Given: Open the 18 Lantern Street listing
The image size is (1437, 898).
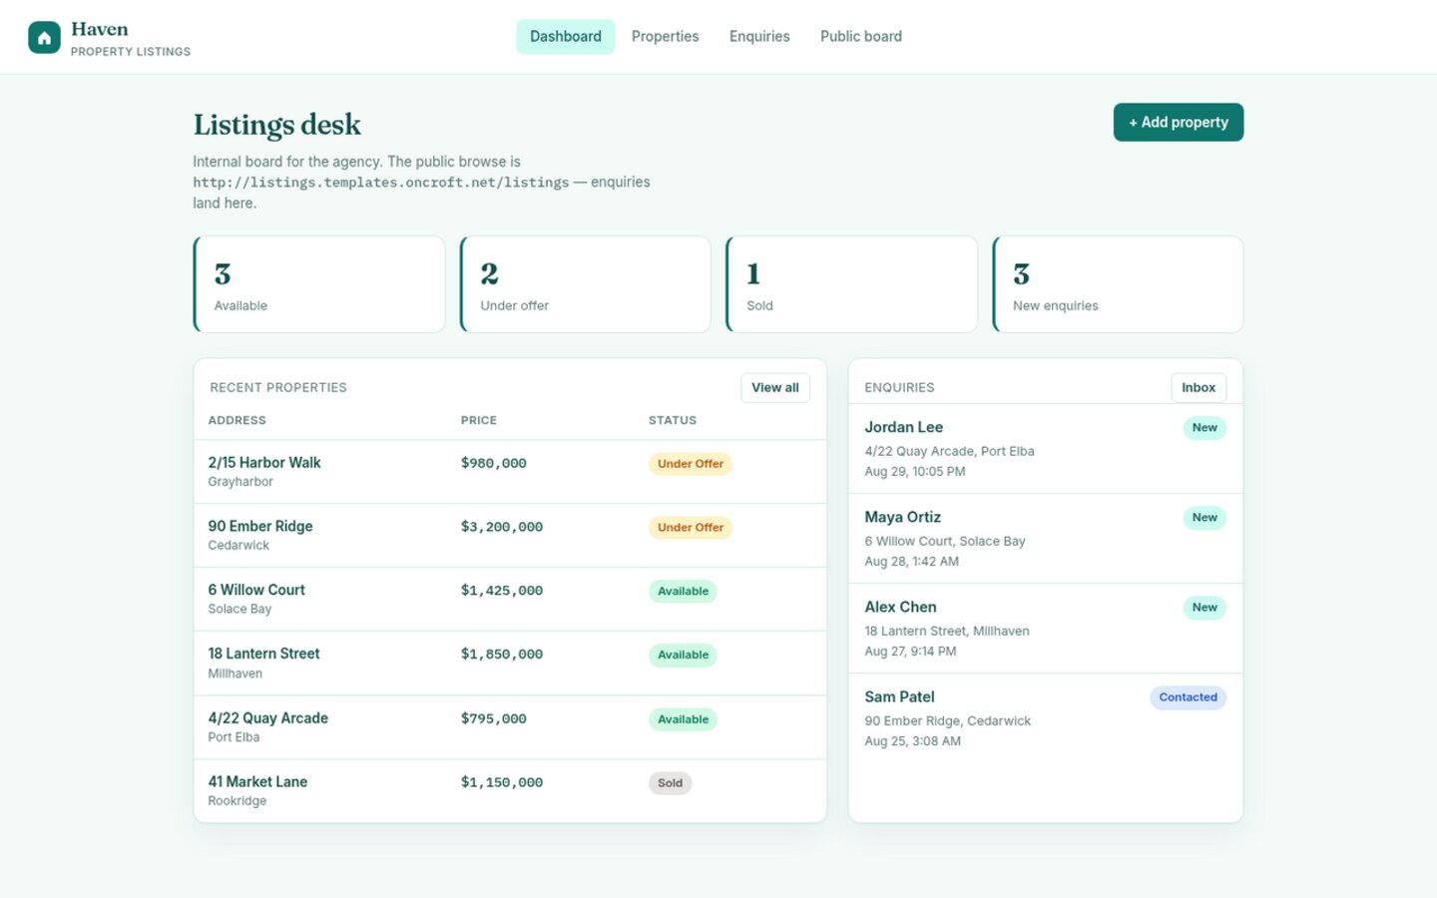Looking at the screenshot, I should 263,655.
